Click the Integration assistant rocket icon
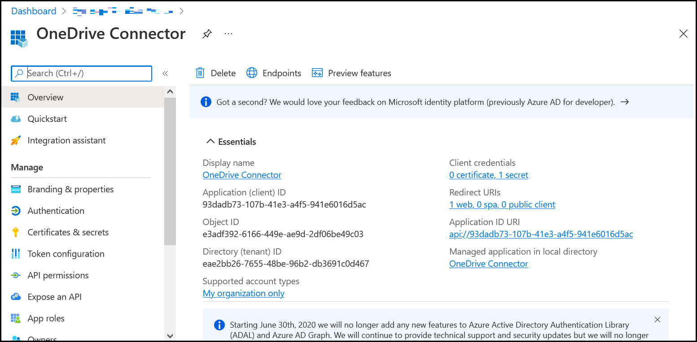 (x=16, y=140)
